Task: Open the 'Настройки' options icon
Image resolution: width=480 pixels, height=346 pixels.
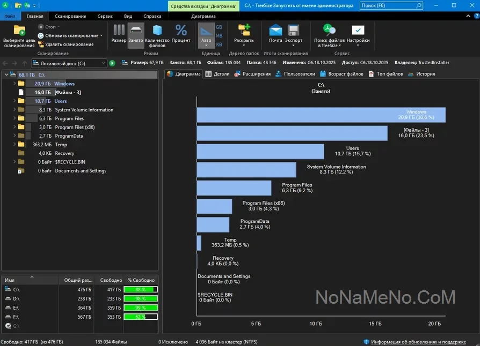Action: click(x=358, y=31)
